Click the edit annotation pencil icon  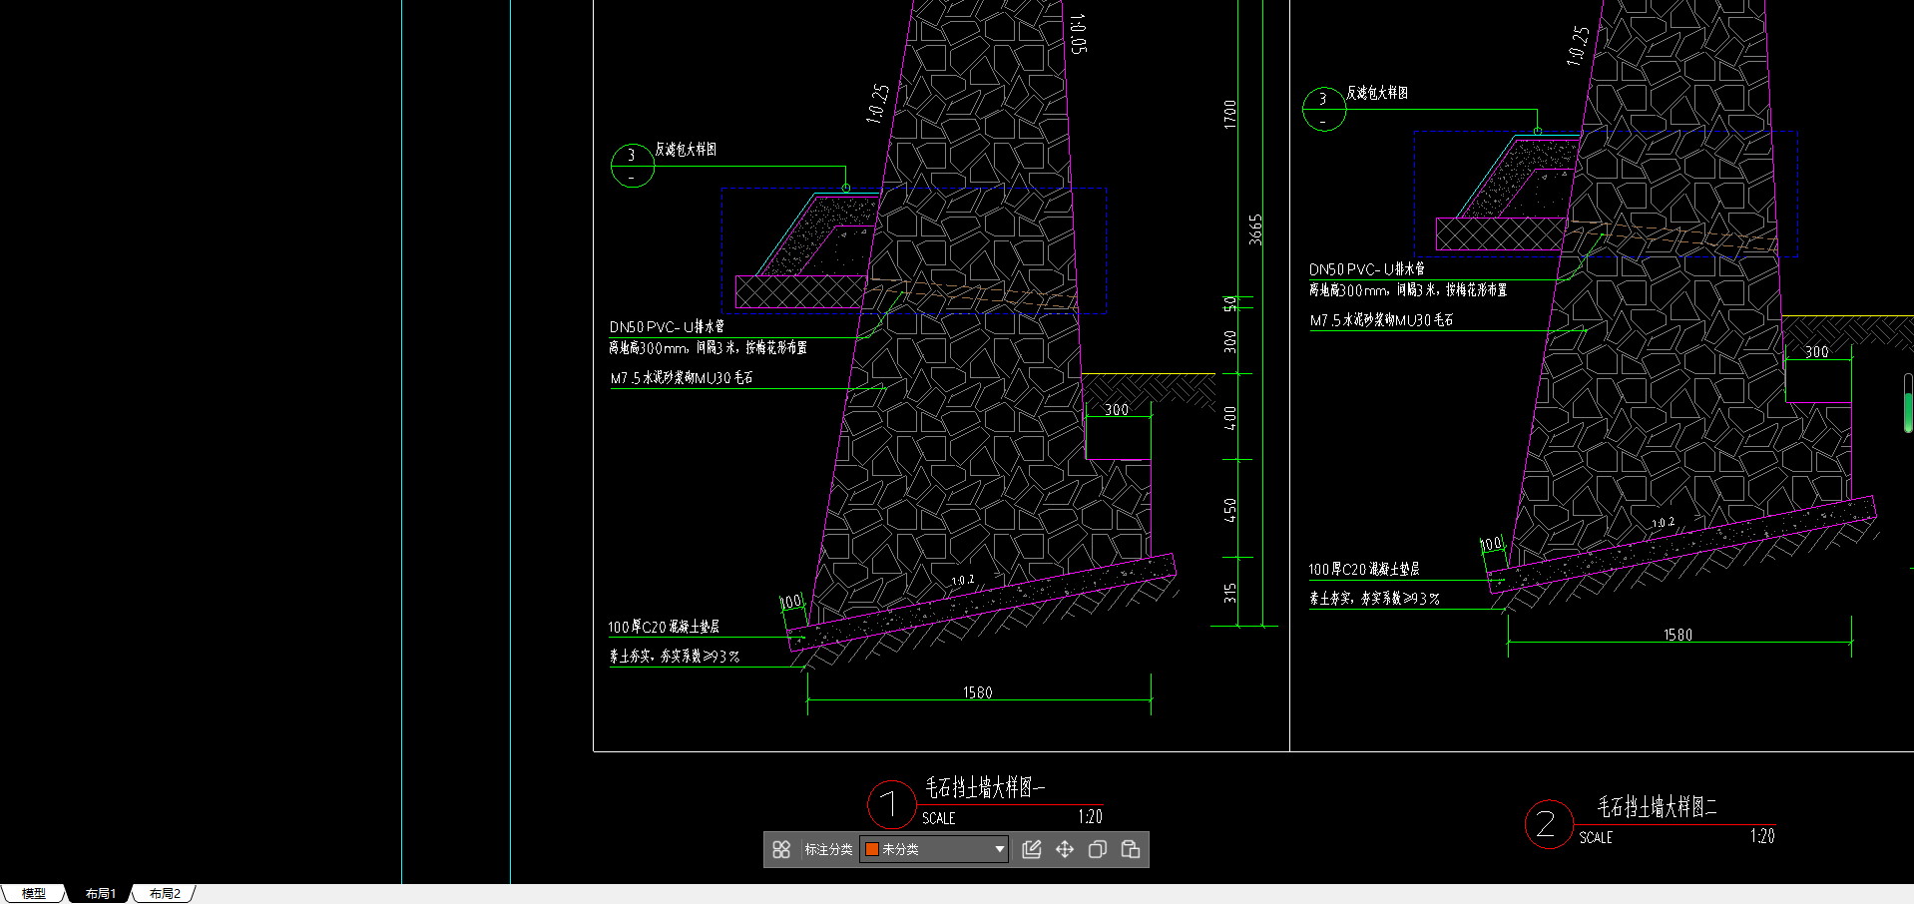1032,849
